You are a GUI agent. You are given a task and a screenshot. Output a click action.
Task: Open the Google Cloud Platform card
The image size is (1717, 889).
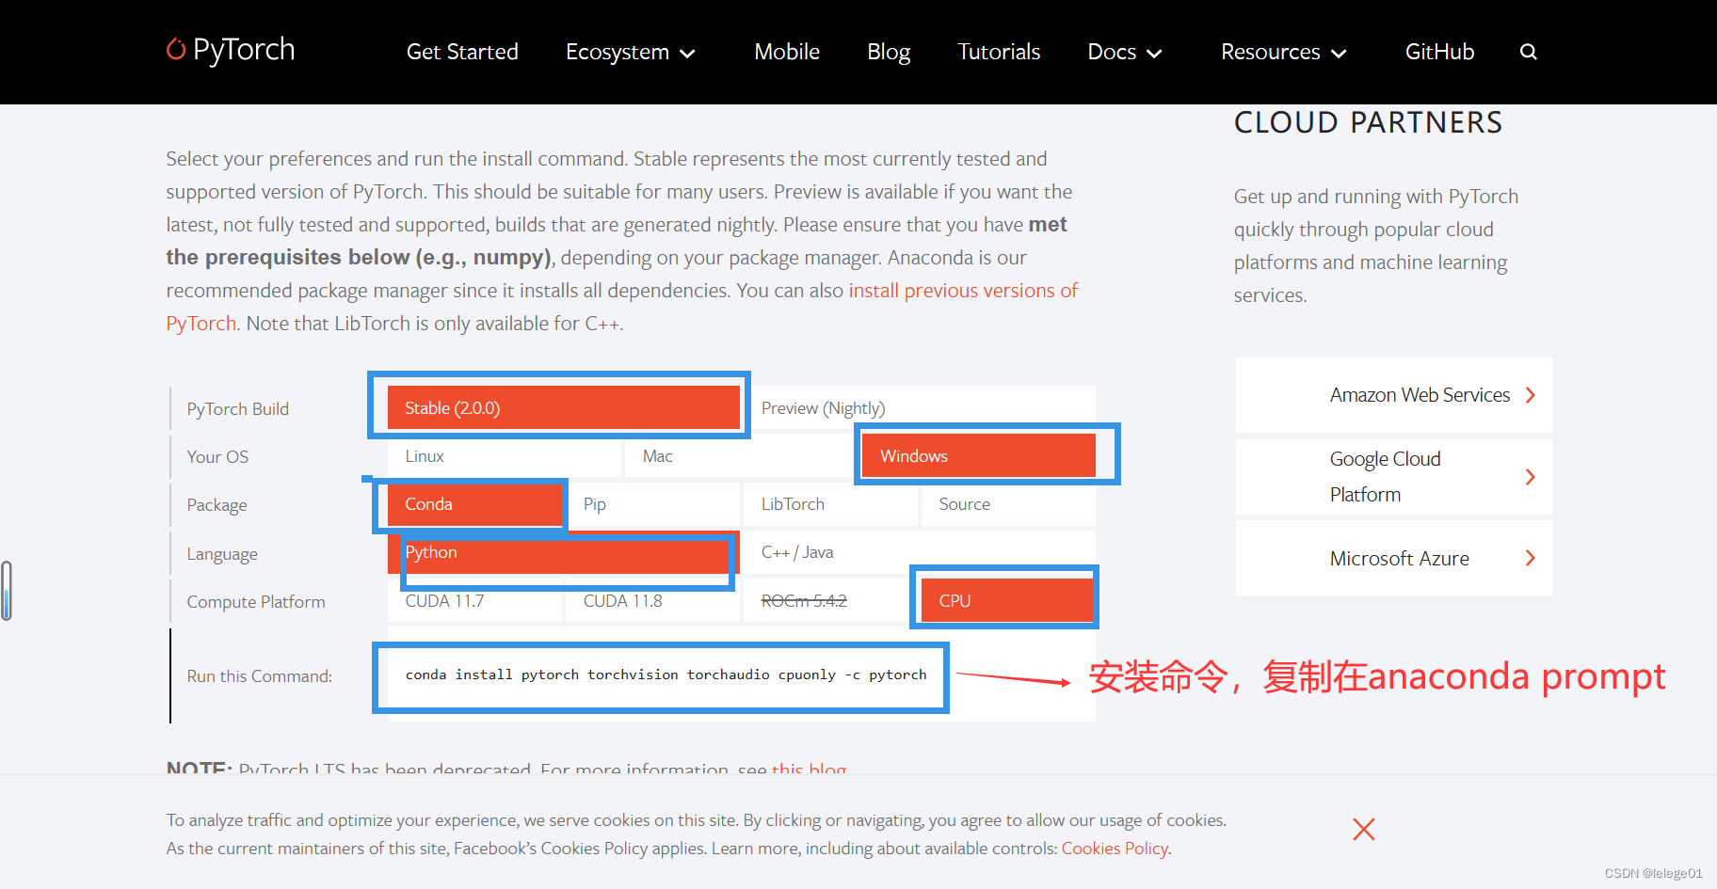[x=1393, y=477]
